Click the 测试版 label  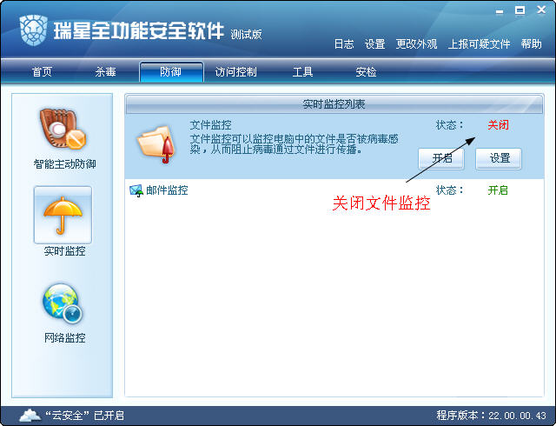246,35
